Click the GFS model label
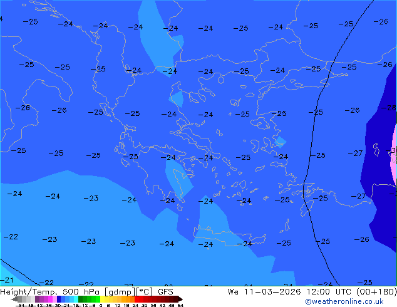 tap(165, 292)
